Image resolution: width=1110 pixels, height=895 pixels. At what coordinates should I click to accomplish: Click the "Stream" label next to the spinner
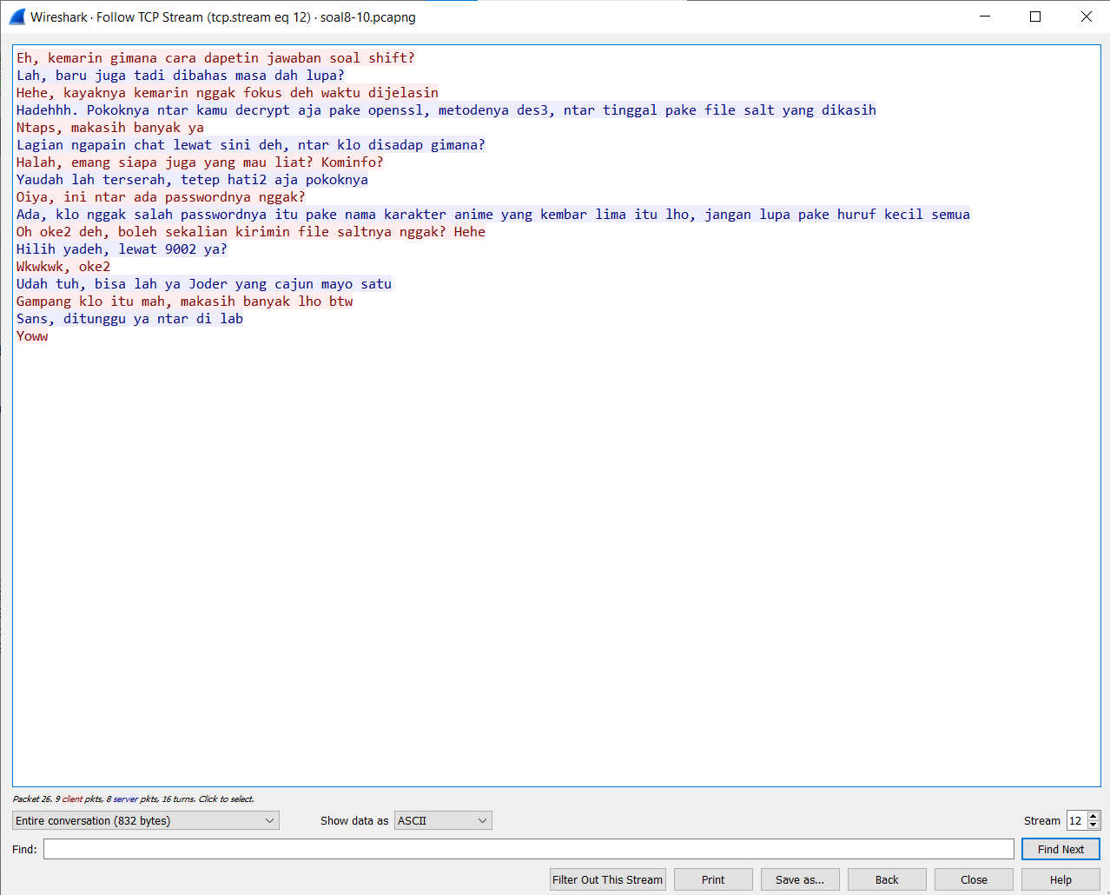[x=1042, y=820]
